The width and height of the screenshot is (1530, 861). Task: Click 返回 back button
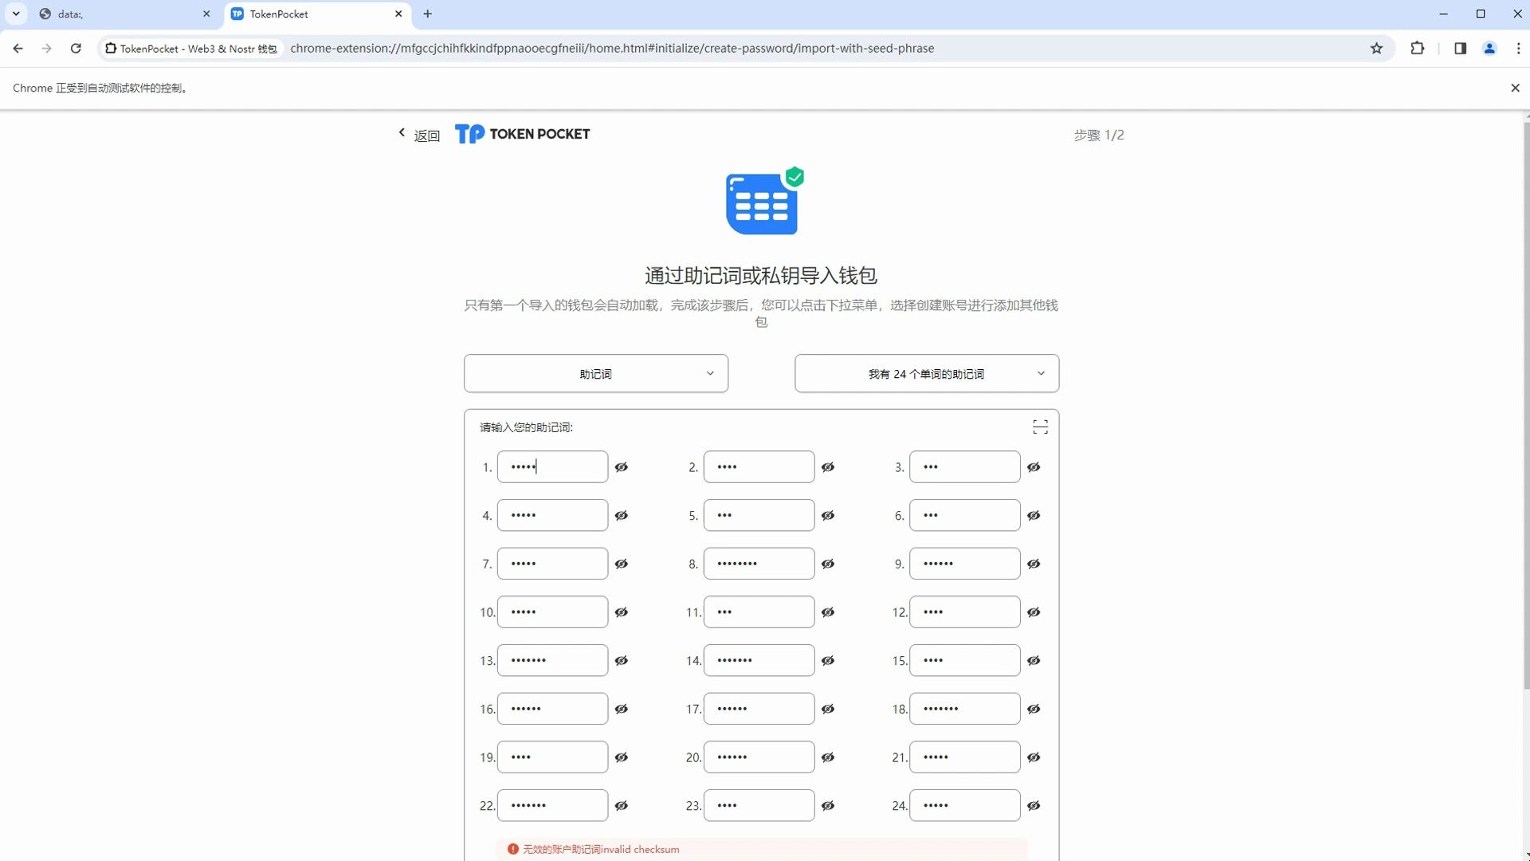pyautogui.click(x=418, y=135)
